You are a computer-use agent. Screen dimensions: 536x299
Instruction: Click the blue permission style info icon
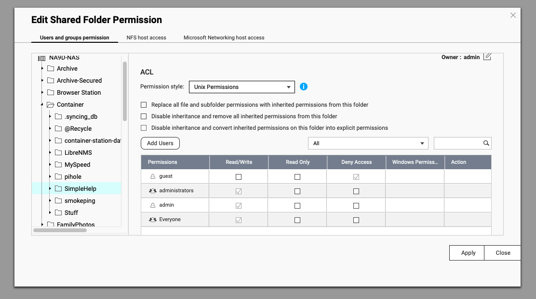304,87
